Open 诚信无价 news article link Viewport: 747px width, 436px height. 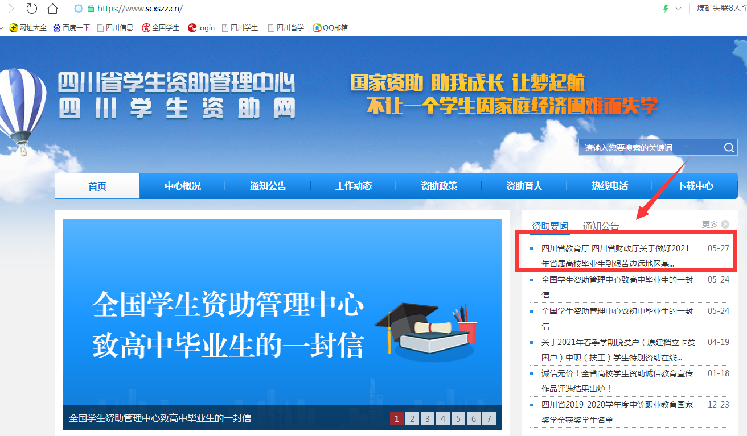click(x=617, y=381)
